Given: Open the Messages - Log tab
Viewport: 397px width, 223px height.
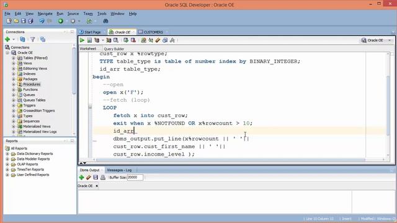Looking at the screenshot, I should (x=119, y=170).
